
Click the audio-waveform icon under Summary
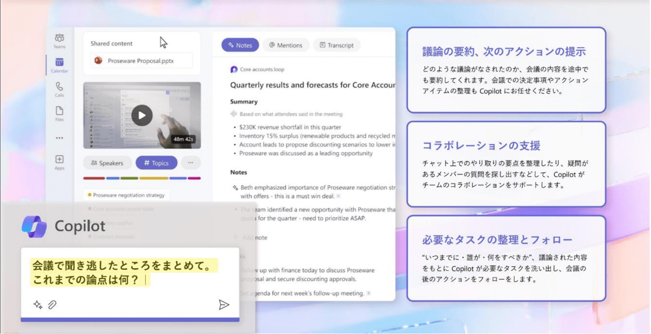pos(233,114)
